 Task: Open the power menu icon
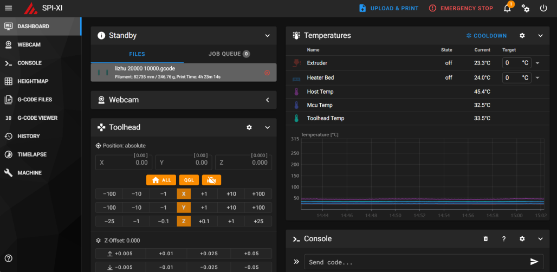point(543,8)
